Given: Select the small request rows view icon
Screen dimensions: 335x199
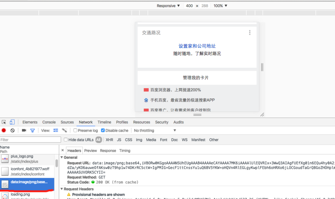Looking at the screenshot, I should click(x=64, y=130).
